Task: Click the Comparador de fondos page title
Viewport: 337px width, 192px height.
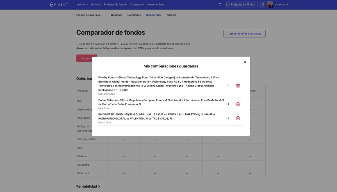Action: pos(111,32)
